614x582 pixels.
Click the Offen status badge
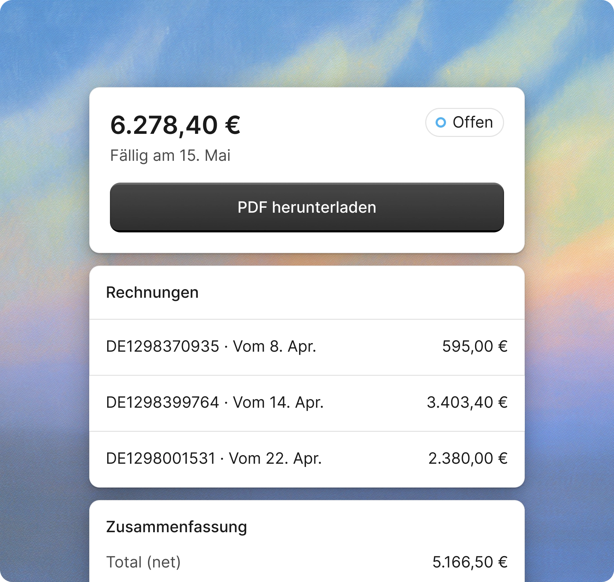464,122
